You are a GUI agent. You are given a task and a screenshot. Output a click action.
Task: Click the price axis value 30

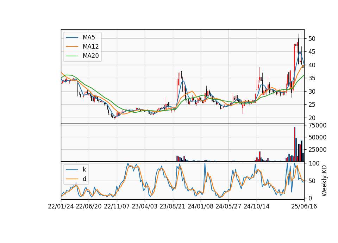(312, 92)
